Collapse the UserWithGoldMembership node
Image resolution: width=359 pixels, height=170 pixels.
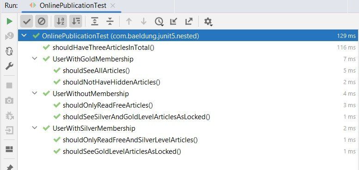[x=35, y=59]
